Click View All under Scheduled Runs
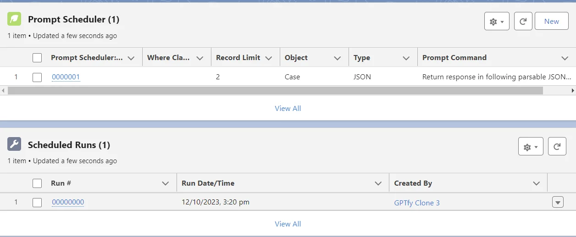 pyautogui.click(x=288, y=224)
